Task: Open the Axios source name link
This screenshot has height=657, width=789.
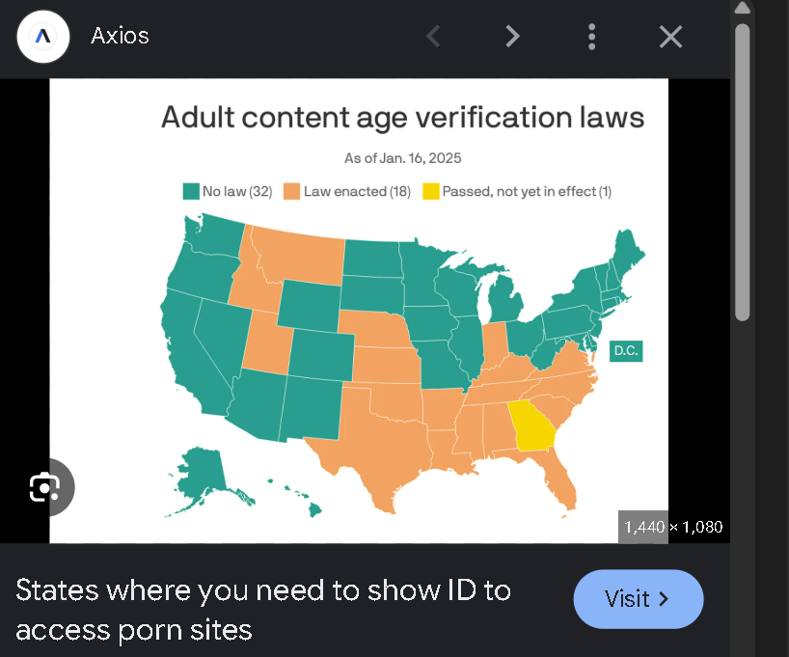Action: pyautogui.click(x=120, y=37)
